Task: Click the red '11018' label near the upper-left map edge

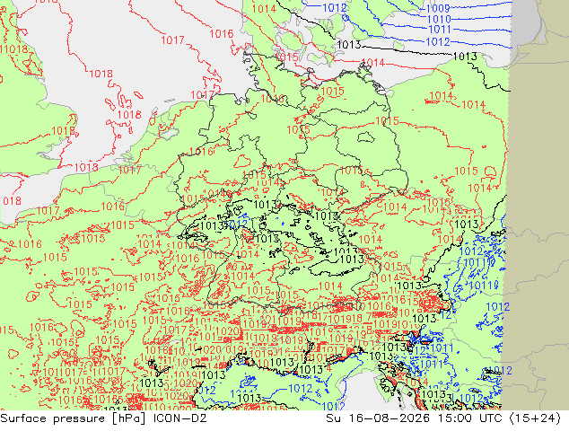Action: [13, 48]
